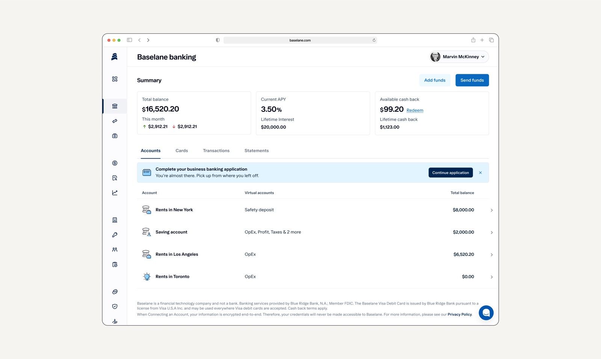
Task: Toggle the browser sidebar panel button
Action: [129, 40]
